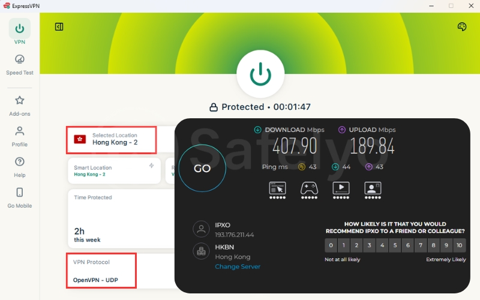Click the padlock icon beside Protected
480x300 pixels.
coord(214,107)
